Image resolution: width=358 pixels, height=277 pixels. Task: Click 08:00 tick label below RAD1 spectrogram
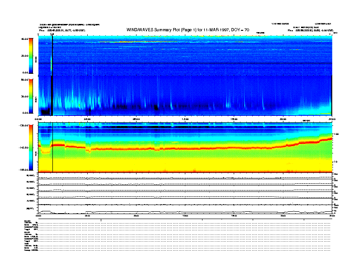coord(136,119)
